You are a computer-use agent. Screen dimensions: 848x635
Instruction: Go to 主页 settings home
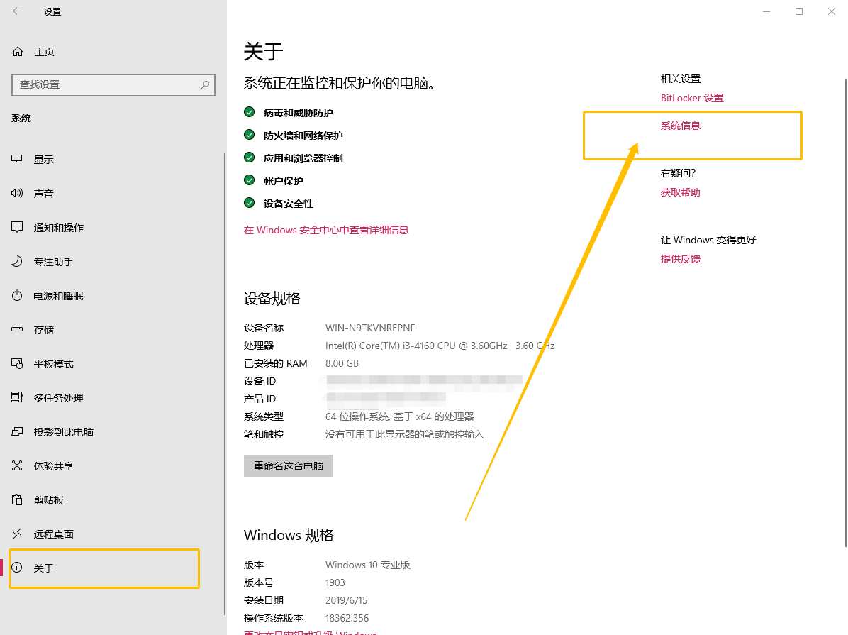pos(35,51)
